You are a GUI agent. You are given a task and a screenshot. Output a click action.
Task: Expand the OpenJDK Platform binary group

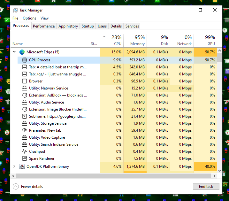point(14,166)
